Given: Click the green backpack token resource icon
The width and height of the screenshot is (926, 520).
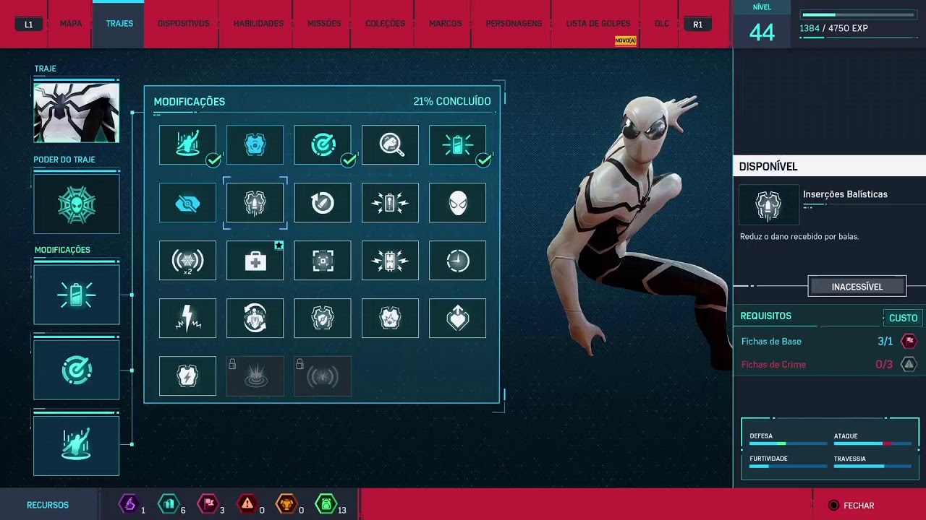Looking at the screenshot, I should point(326,503).
